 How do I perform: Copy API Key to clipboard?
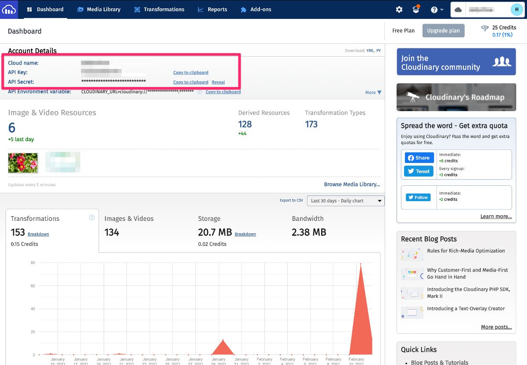pyautogui.click(x=191, y=72)
